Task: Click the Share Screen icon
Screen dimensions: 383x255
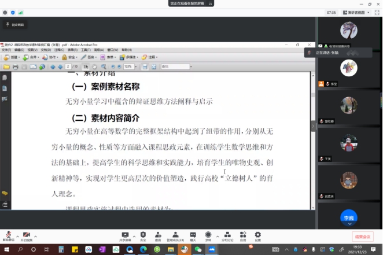Action: tap(125, 235)
